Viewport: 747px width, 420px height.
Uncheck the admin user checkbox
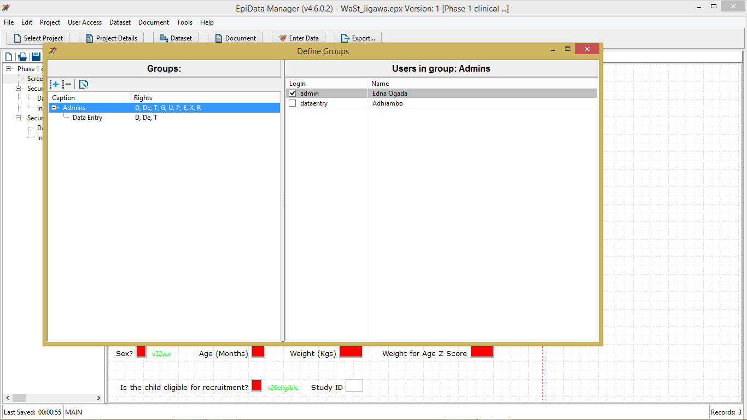(x=293, y=94)
